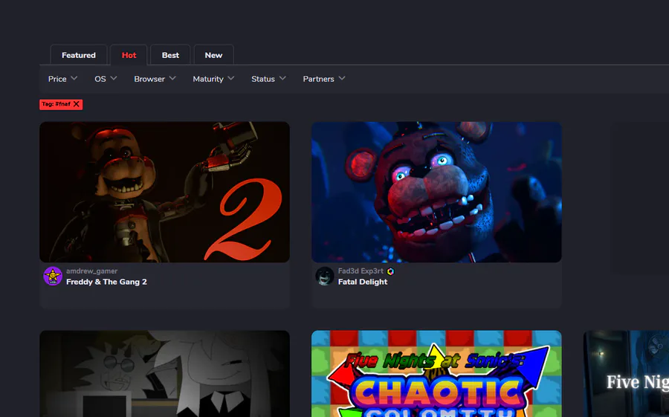Expand the Status filter dropdown

tap(268, 79)
